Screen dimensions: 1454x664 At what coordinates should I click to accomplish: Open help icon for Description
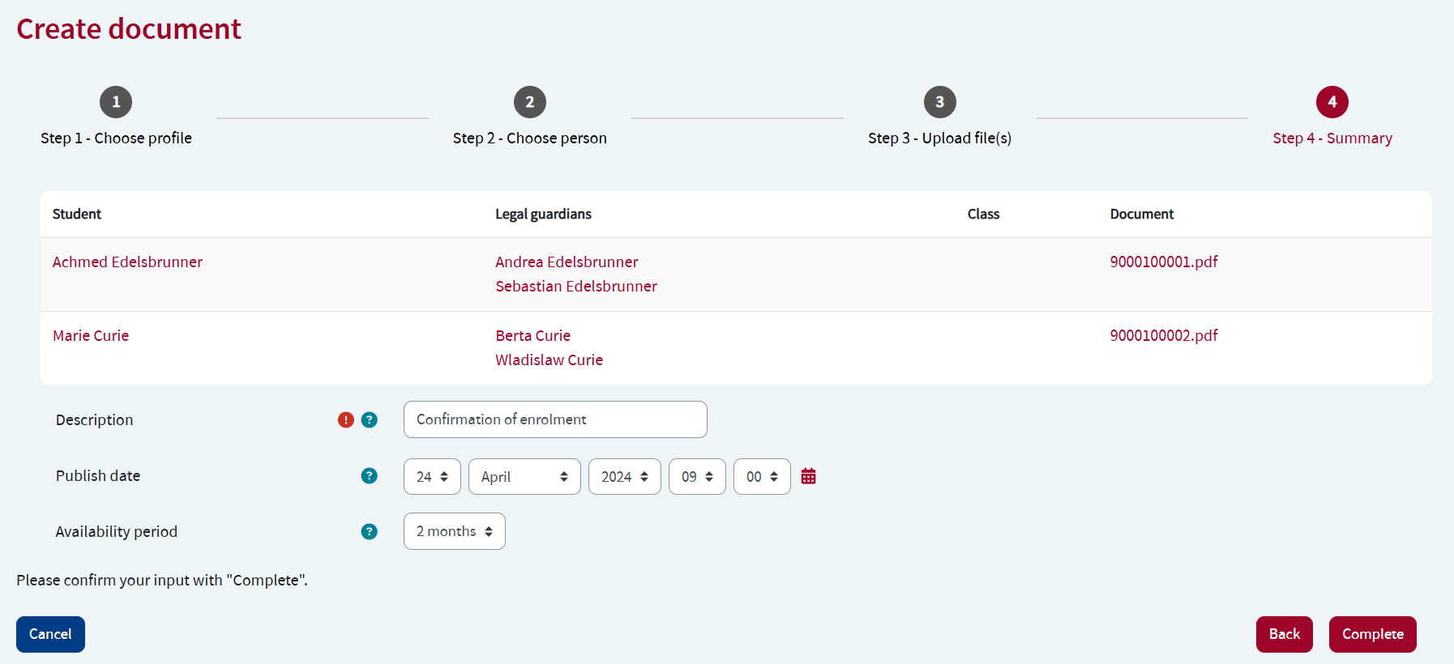370,419
